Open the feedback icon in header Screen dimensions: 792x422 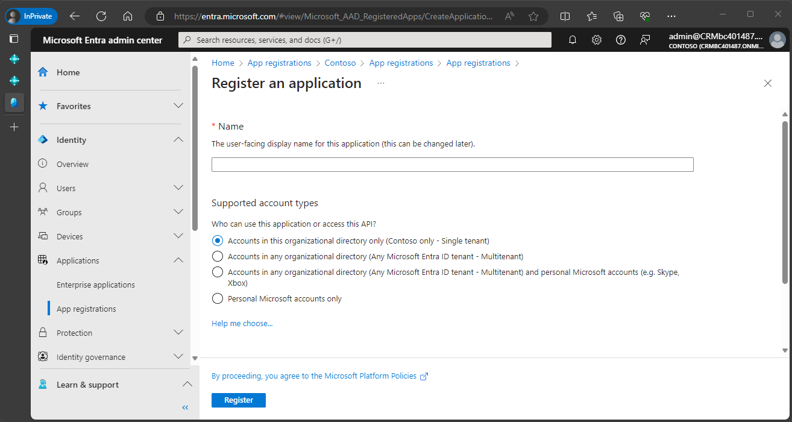(645, 40)
